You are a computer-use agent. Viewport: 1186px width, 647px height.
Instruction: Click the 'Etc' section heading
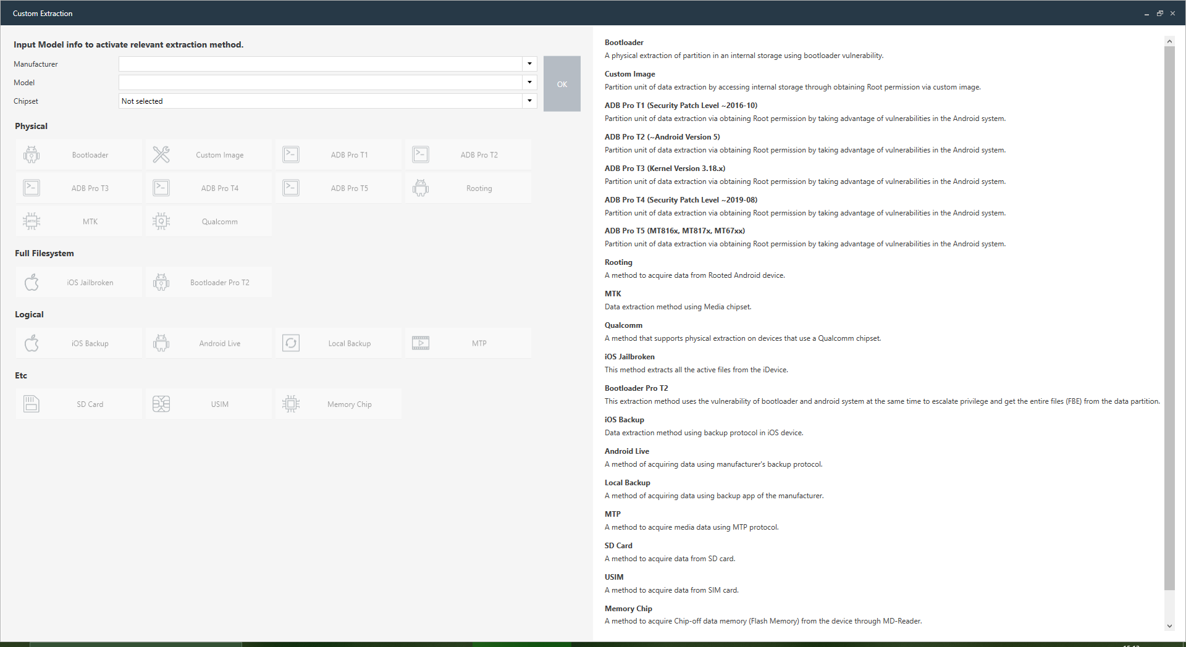[x=21, y=375]
